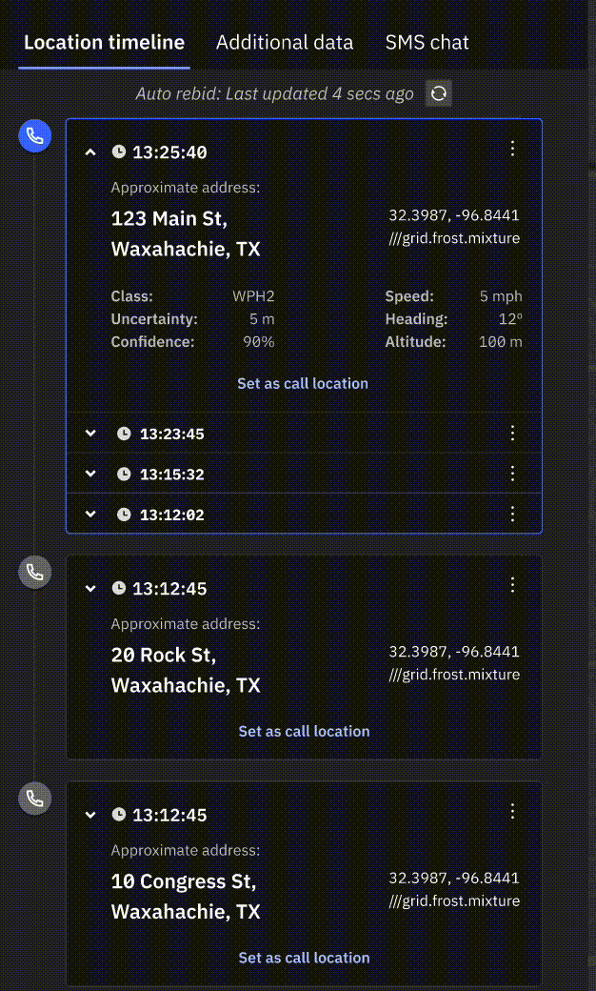Screen dimensions: 596x991
Task: Open the Additional data tab
Action: click(x=285, y=42)
